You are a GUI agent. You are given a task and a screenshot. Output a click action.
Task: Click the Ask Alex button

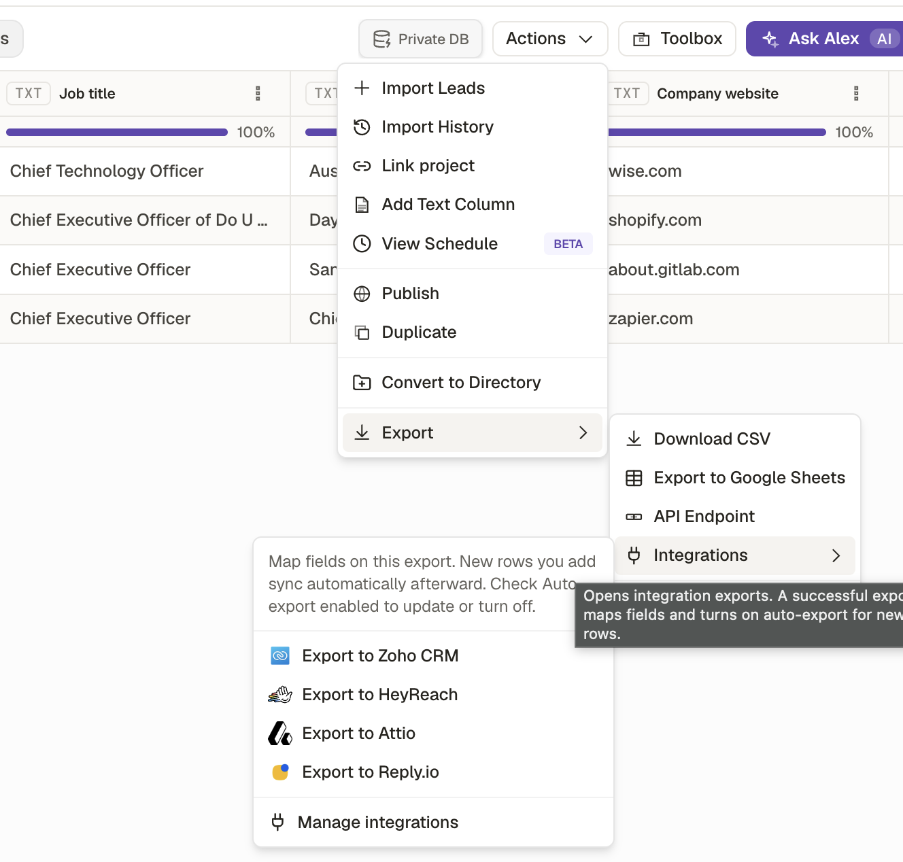824,39
